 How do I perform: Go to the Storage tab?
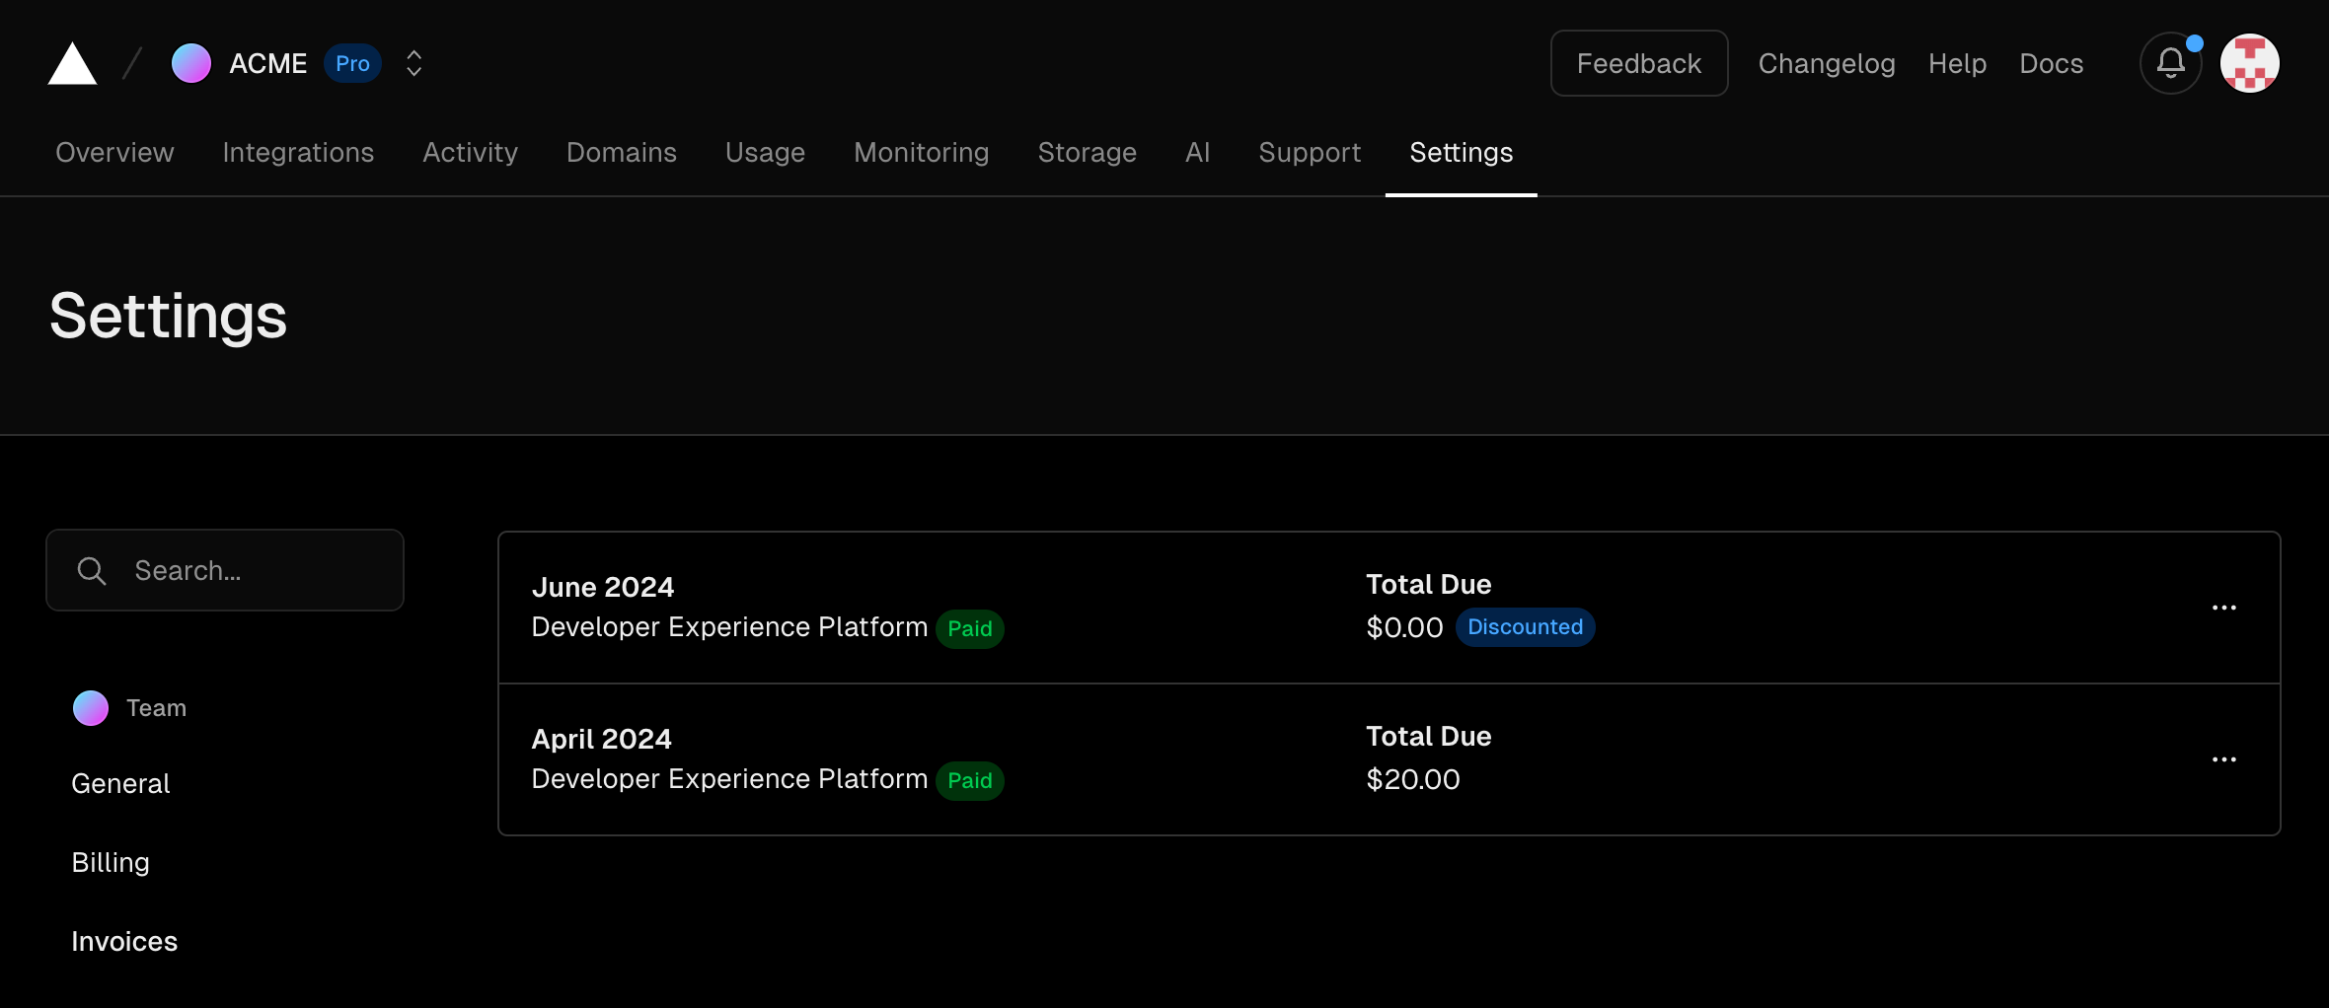click(1087, 153)
